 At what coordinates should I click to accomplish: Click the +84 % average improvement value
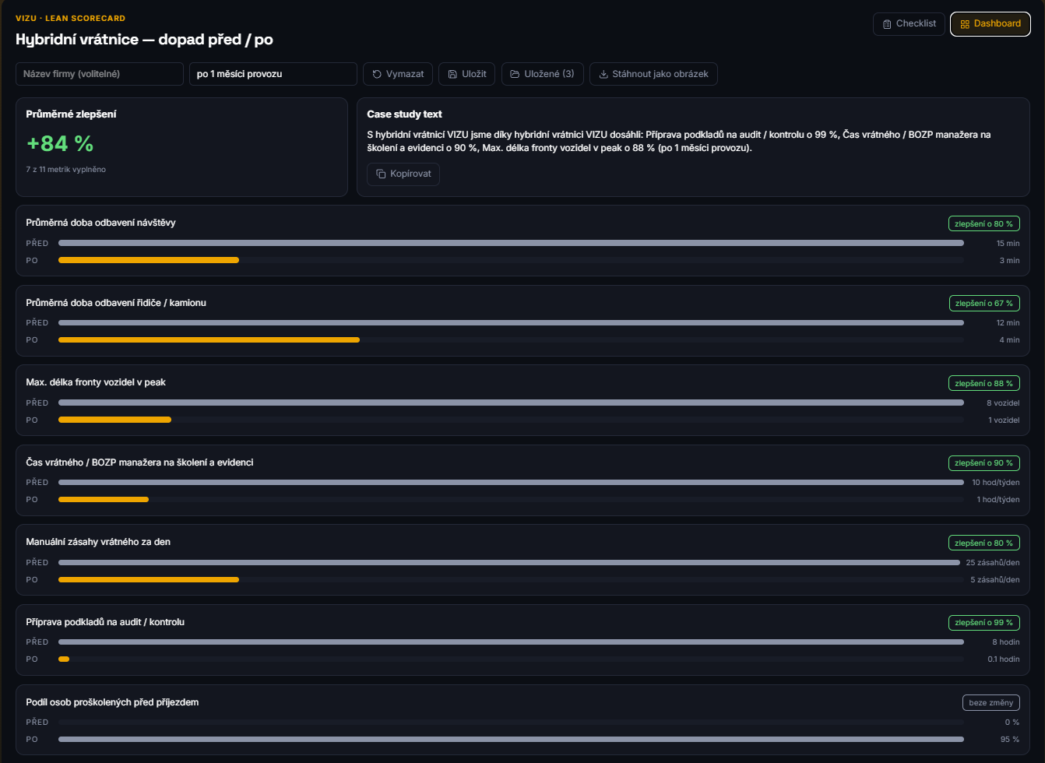click(x=60, y=143)
